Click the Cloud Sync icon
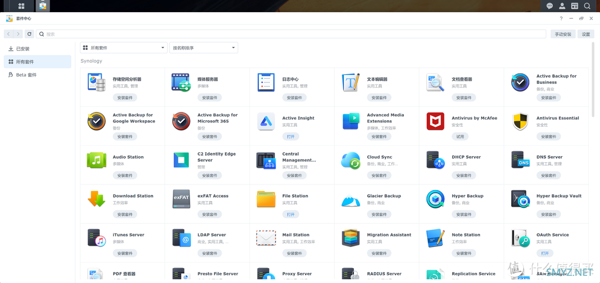 pyautogui.click(x=351, y=160)
